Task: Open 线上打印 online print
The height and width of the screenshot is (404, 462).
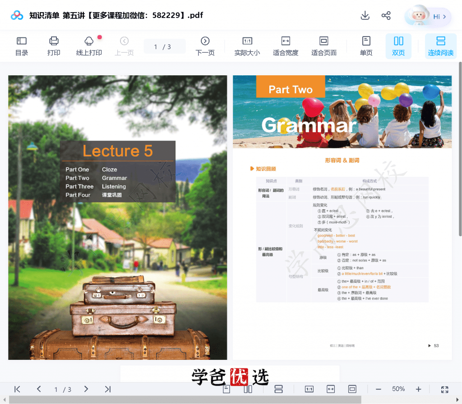Action: 89,46
